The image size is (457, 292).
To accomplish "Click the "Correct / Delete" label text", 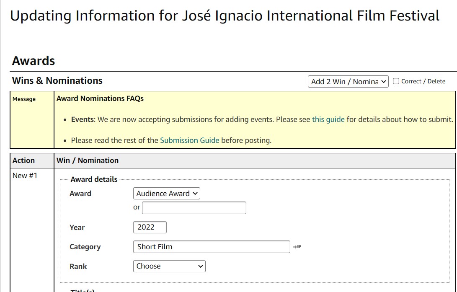I will click(x=423, y=81).
